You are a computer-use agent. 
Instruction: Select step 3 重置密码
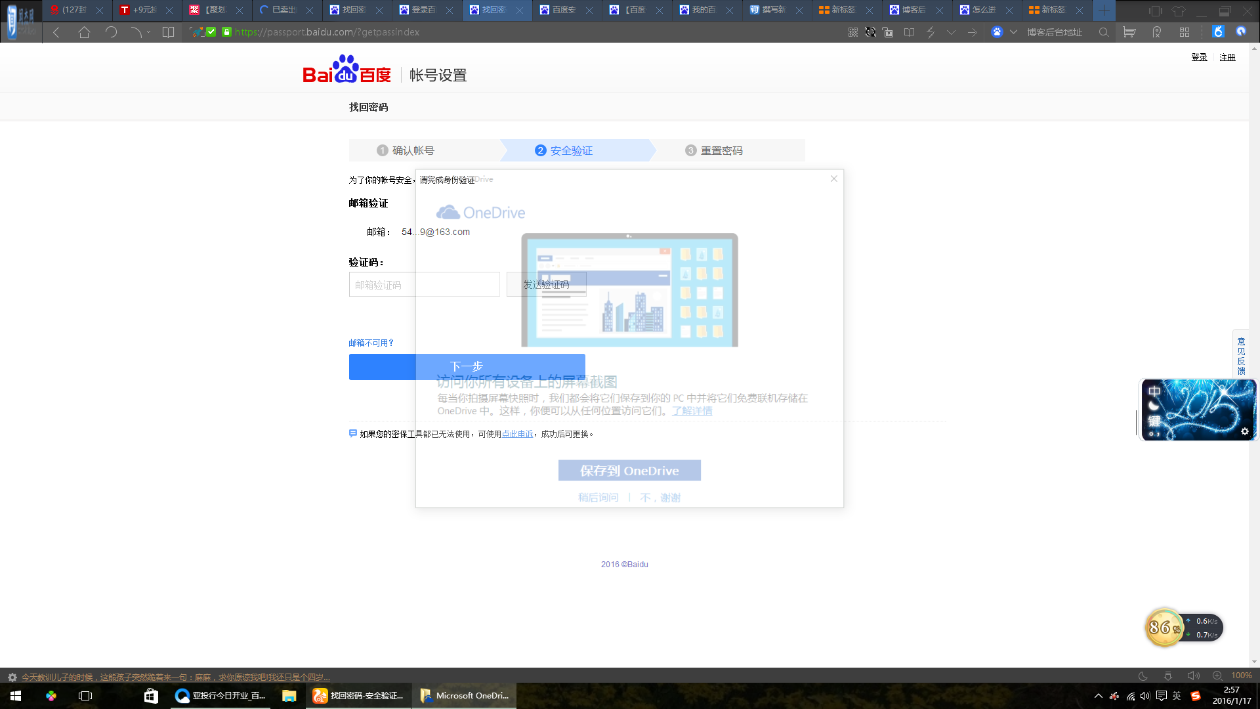pos(714,150)
